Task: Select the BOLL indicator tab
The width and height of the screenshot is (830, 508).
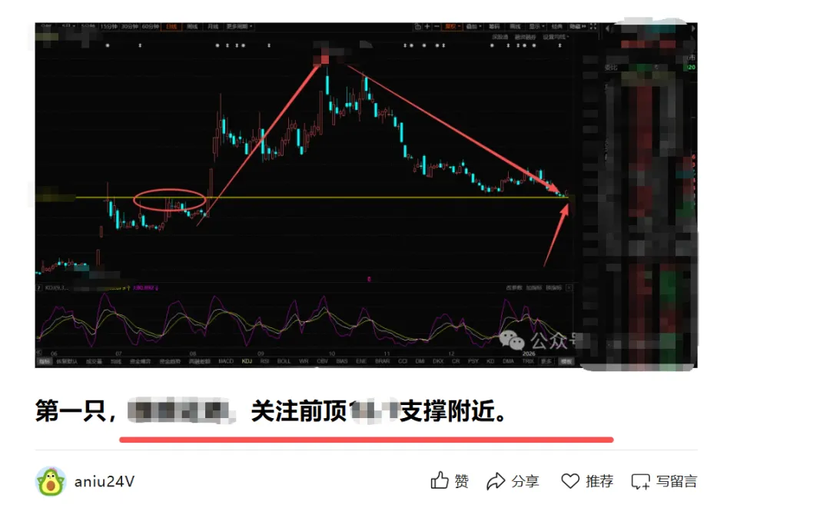Action: (284, 361)
